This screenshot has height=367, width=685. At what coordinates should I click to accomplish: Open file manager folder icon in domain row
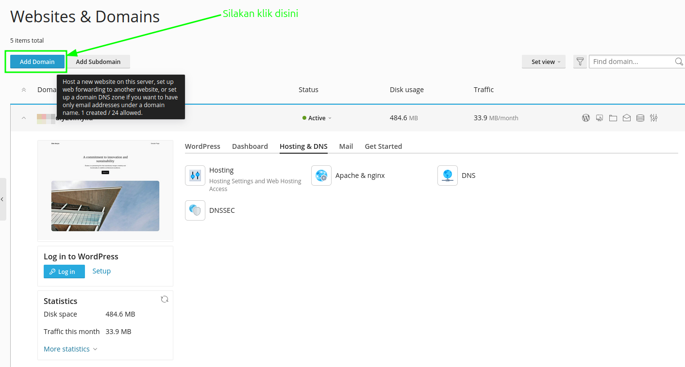[x=613, y=118]
